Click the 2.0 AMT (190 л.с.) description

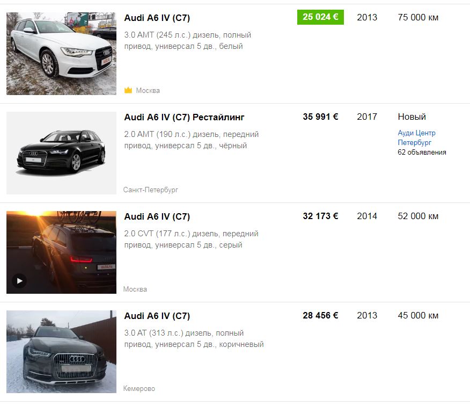(191, 140)
